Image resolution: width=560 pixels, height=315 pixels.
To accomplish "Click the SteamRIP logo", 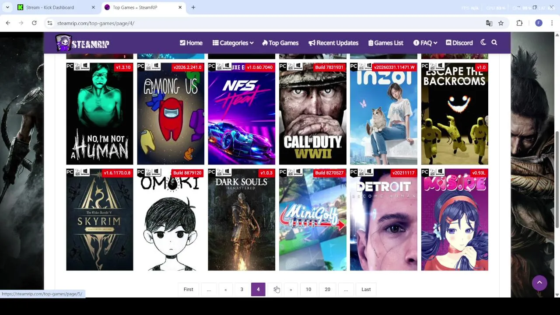I will tap(82, 43).
